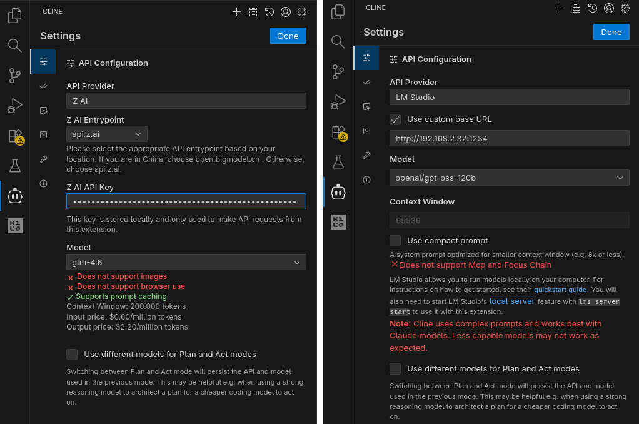The width and height of the screenshot is (639, 424).
Task: Switch to the About info tab in LM Studio settings
Action: click(x=366, y=179)
